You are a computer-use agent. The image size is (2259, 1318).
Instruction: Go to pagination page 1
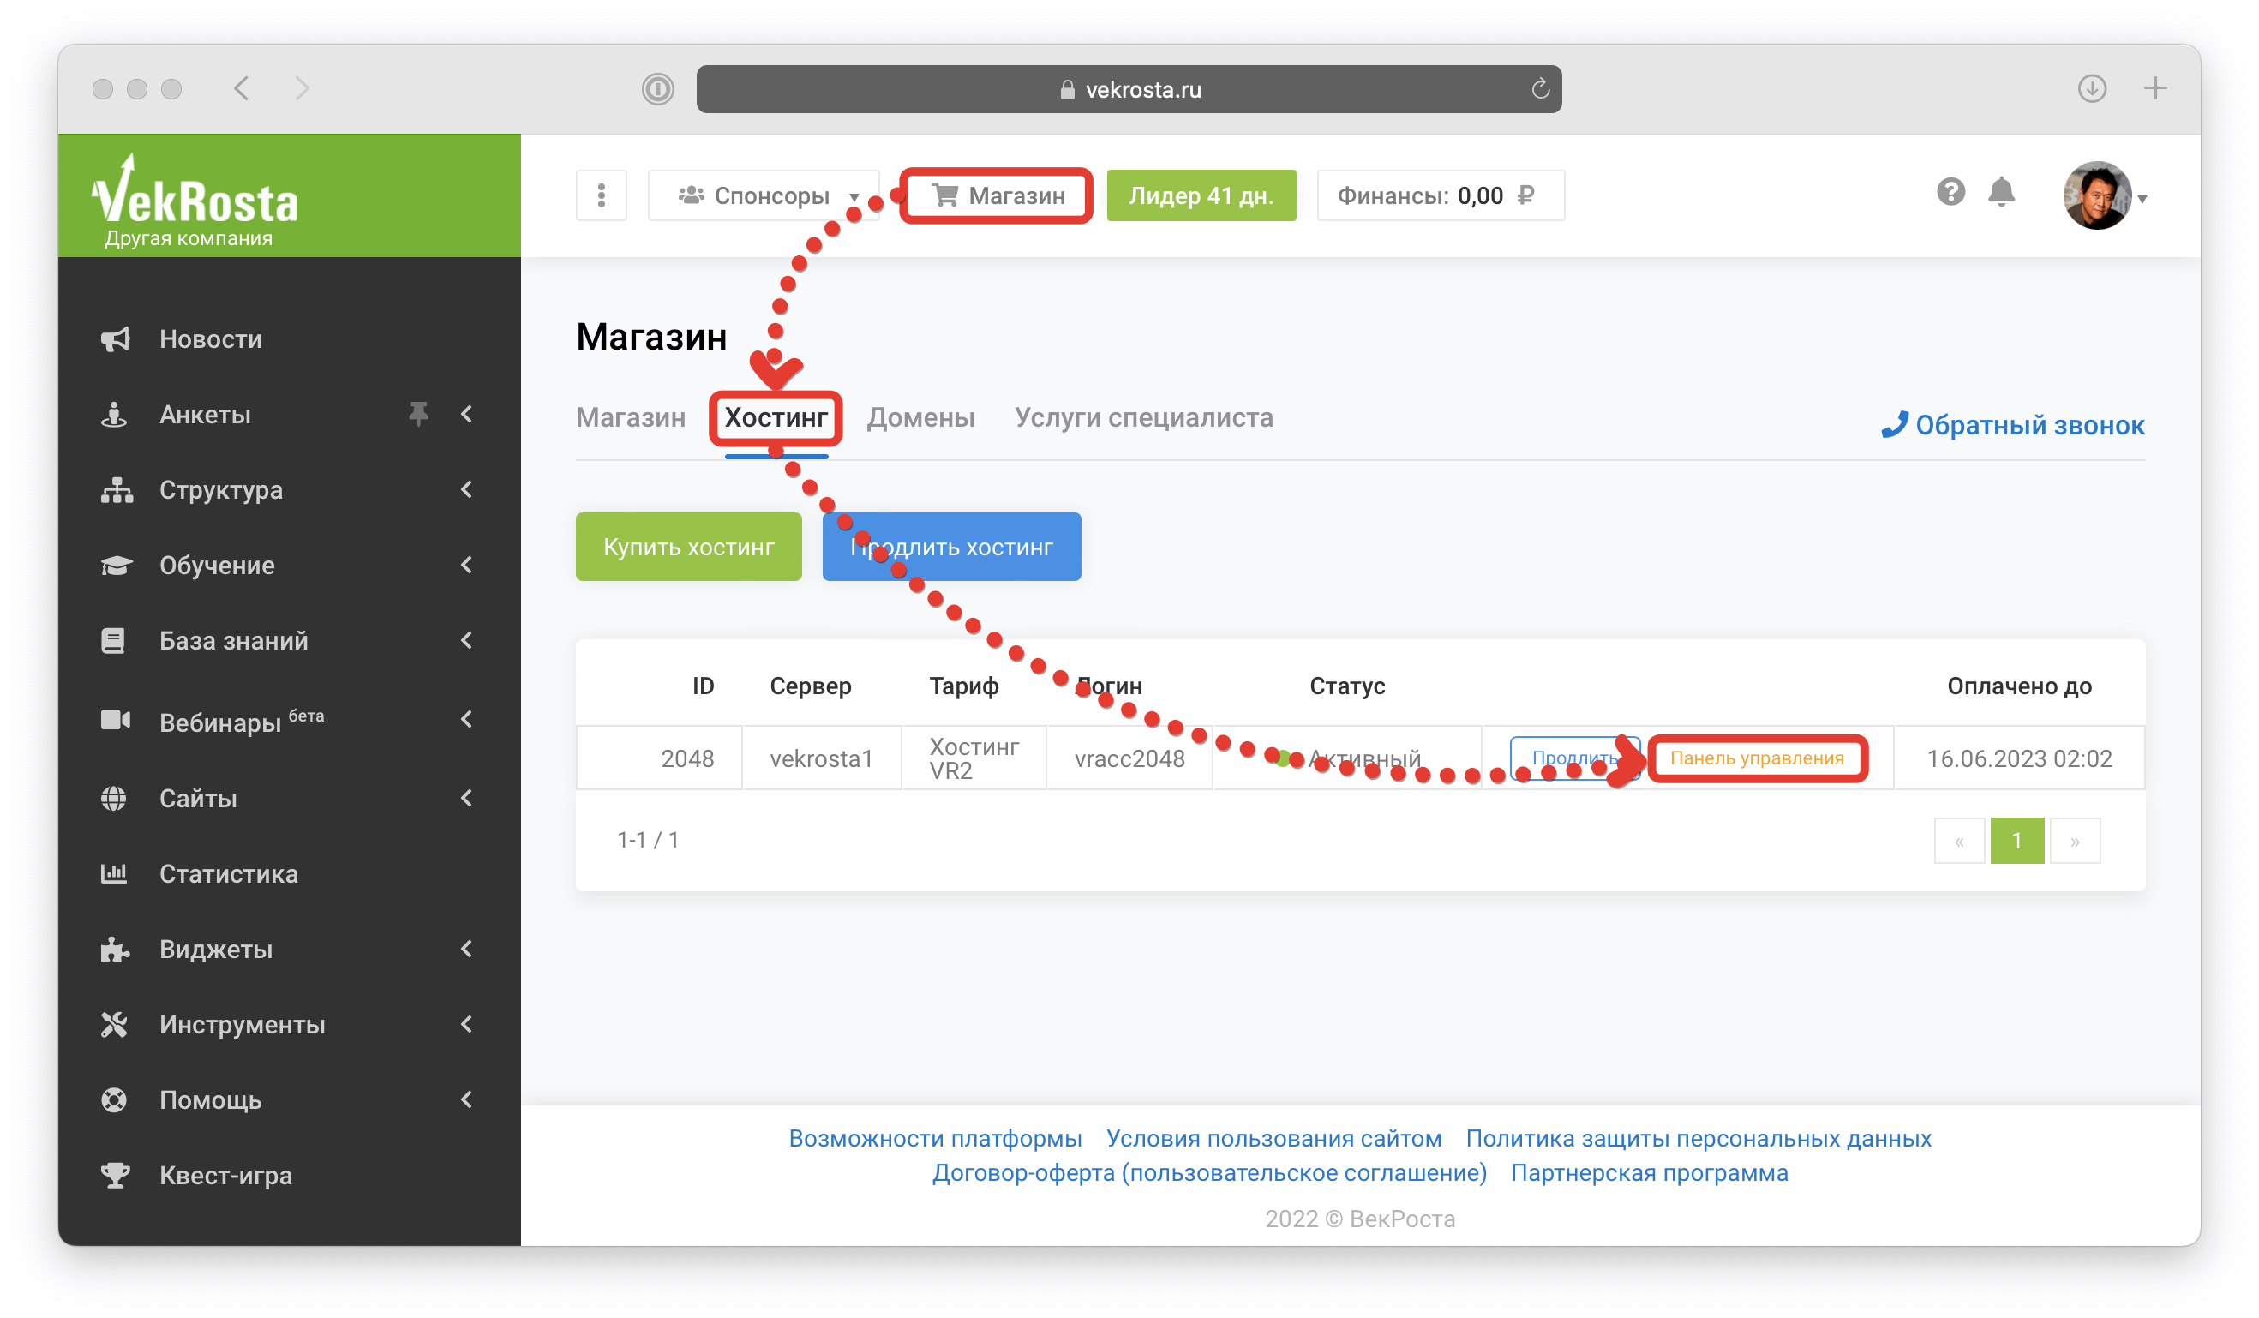tap(2017, 841)
